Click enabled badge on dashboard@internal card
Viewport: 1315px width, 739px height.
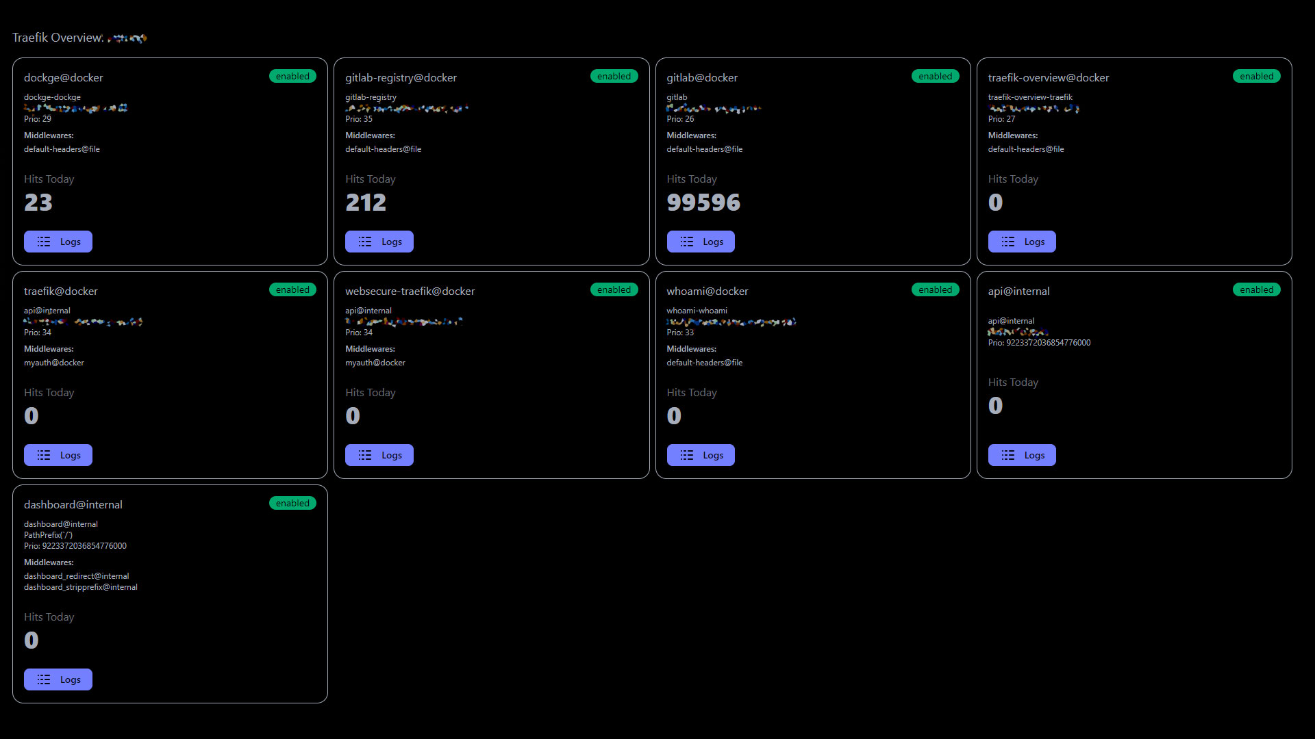click(x=292, y=503)
